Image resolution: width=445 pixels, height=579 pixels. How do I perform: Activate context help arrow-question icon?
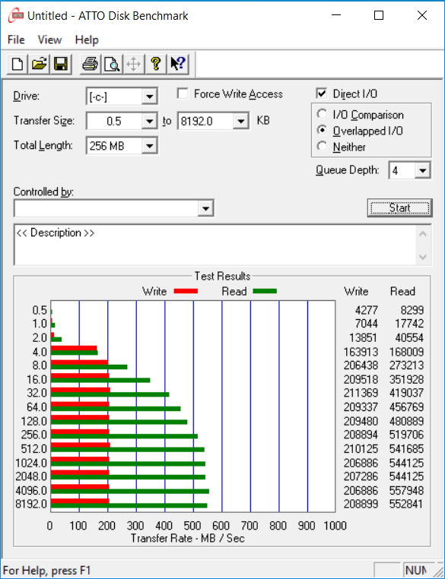coord(178,65)
